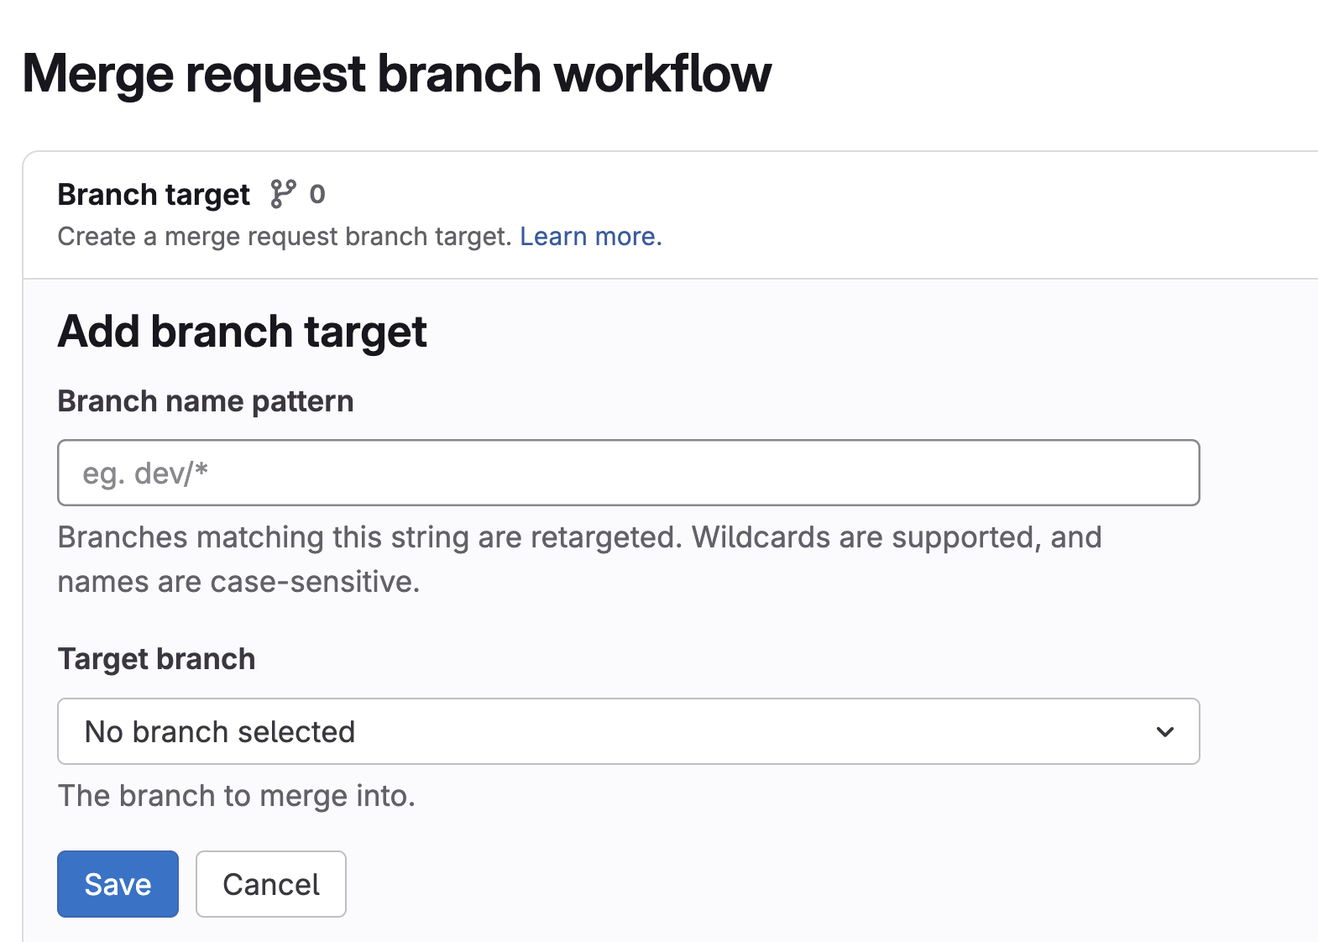
Task: Save the new branch target
Action: click(x=118, y=884)
